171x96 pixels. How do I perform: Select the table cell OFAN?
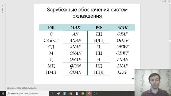coord(75,66)
